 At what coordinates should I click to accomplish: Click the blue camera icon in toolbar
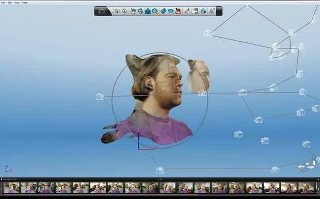(155, 11)
